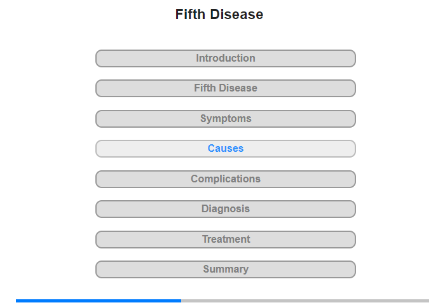
Task: Jump to the Diagnosis section
Action: click(x=226, y=209)
